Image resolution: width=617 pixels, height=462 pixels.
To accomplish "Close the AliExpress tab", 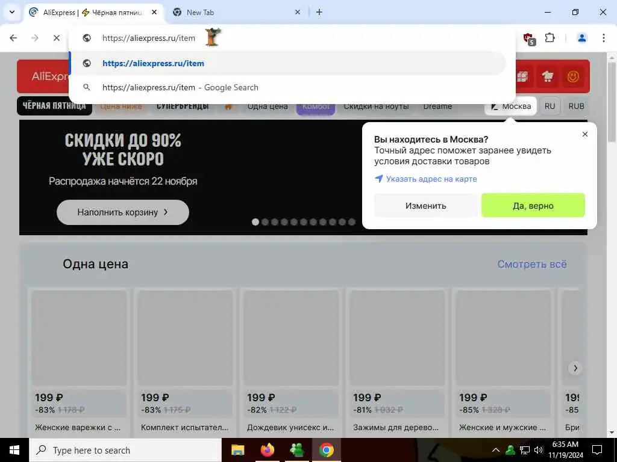I will [x=154, y=12].
